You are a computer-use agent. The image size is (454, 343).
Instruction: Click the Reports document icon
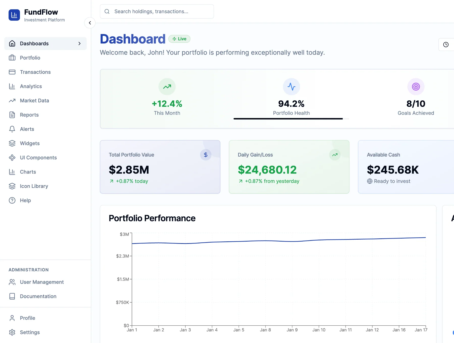click(12, 115)
